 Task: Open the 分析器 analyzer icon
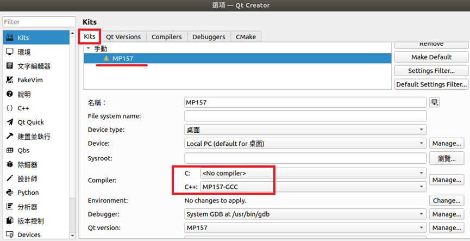[x=10, y=207]
